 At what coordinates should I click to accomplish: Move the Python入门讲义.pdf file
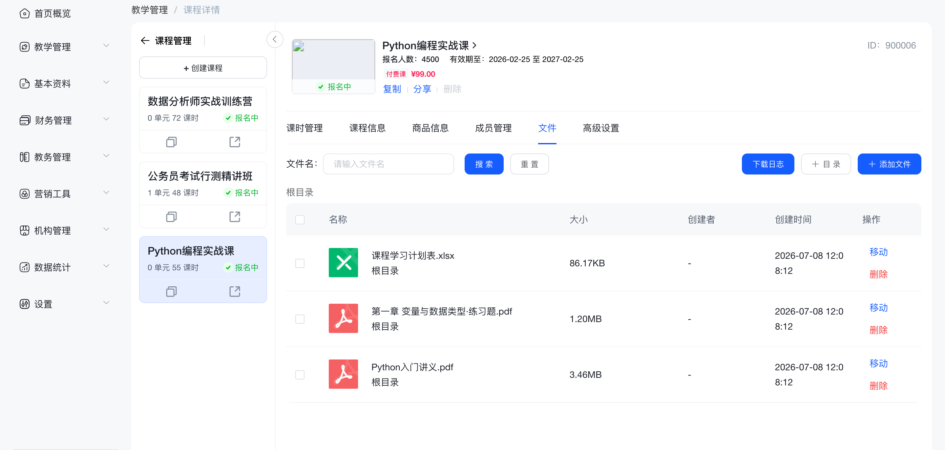(878, 363)
